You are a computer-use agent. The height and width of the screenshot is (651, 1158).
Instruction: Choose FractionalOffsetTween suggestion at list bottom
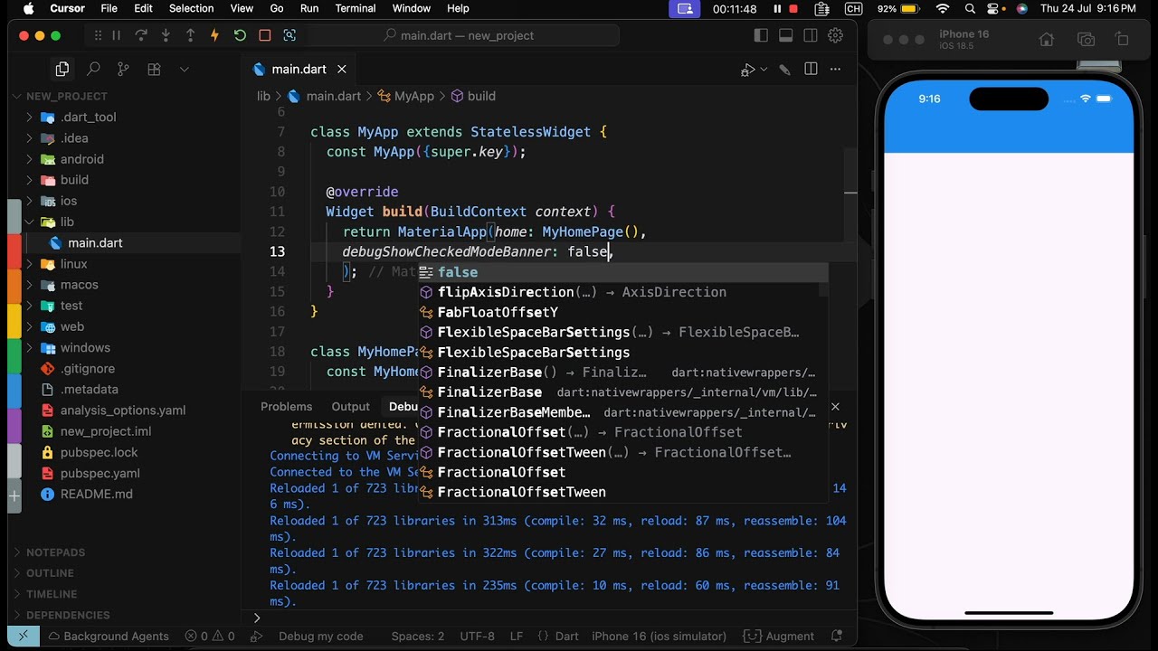[622, 493]
